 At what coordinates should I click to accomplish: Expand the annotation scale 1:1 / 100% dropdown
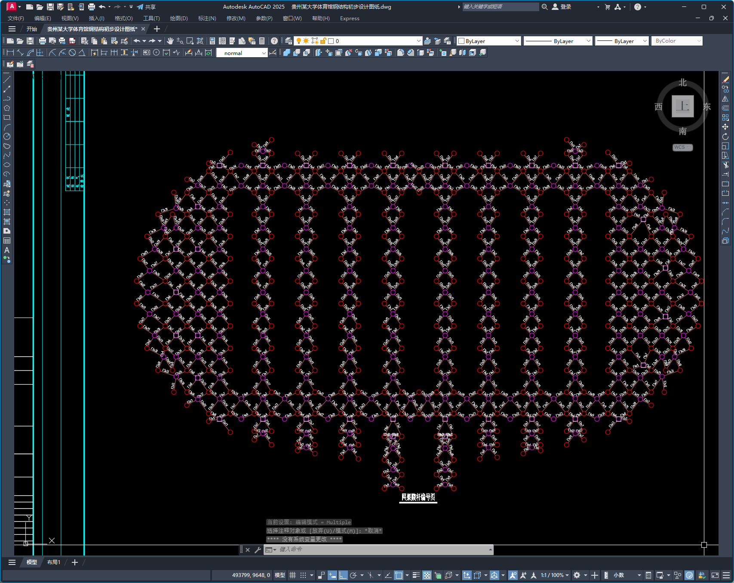pyautogui.click(x=567, y=575)
